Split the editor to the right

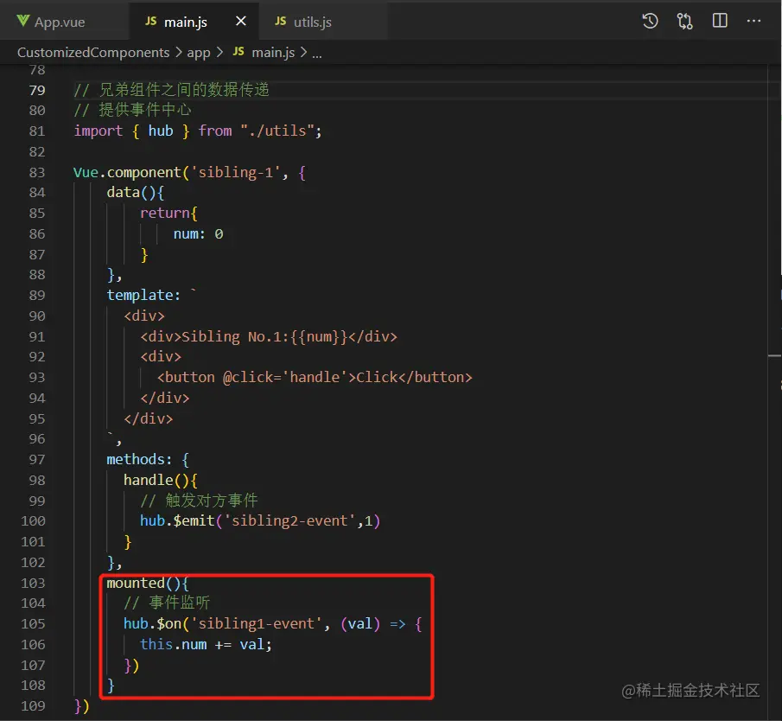720,21
